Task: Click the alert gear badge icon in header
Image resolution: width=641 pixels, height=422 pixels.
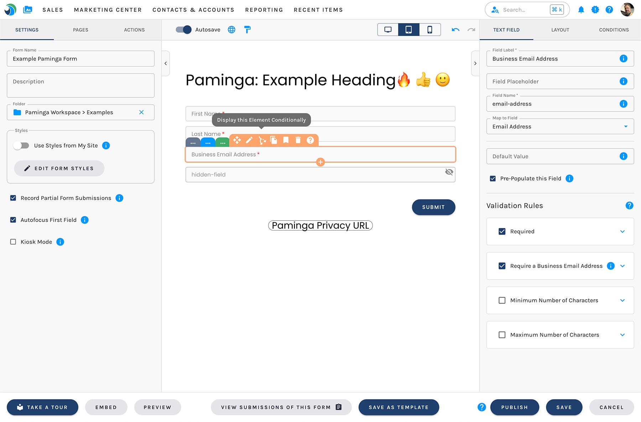Action: [595, 10]
